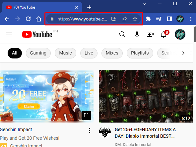The height and width of the screenshot is (147, 196).
Task: Expand more category chips with right chevron
Action: click(x=183, y=53)
